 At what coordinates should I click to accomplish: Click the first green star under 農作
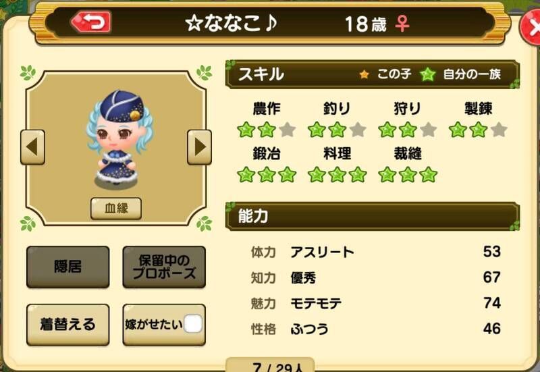pyautogui.click(x=246, y=130)
